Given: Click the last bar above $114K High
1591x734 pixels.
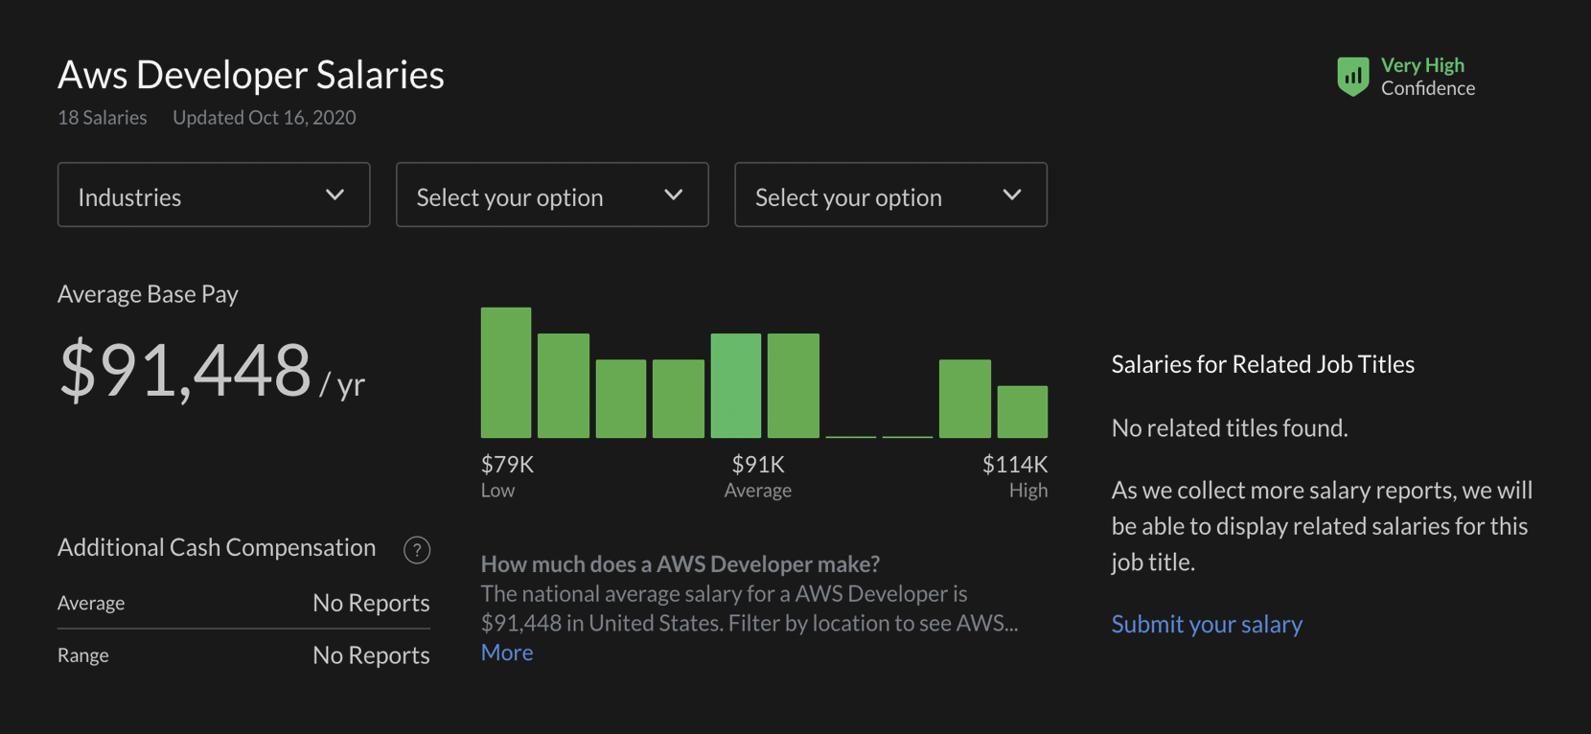Looking at the screenshot, I should 1023,412.
